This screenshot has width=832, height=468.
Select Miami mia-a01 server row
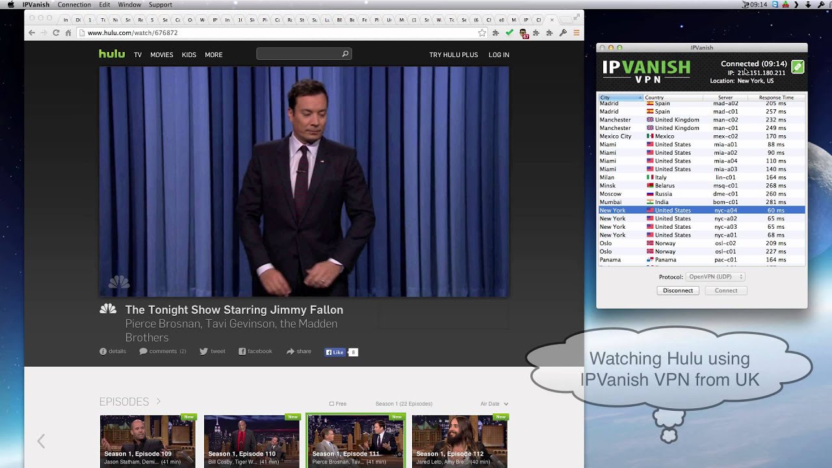coord(701,144)
